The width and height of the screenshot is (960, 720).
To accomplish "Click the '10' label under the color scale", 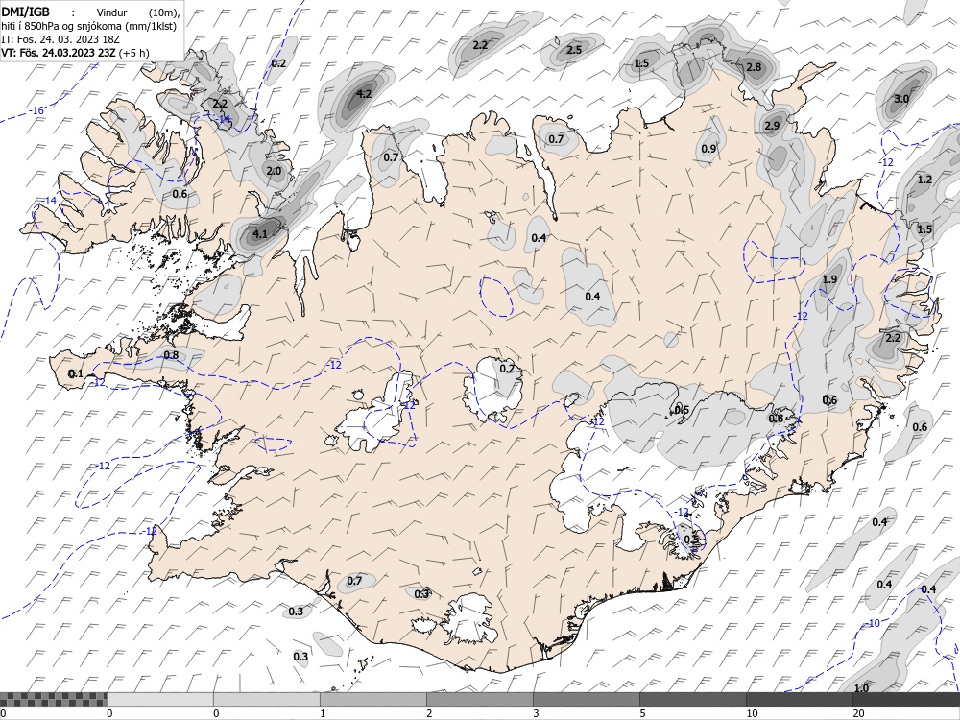I will click(752, 713).
